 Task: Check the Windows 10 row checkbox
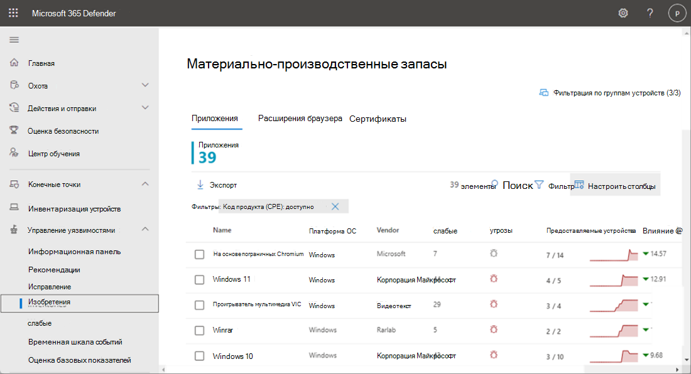point(199,356)
